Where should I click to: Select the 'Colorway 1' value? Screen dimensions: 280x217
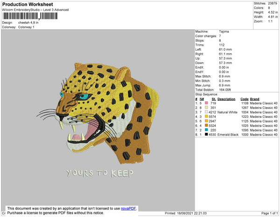26,27
